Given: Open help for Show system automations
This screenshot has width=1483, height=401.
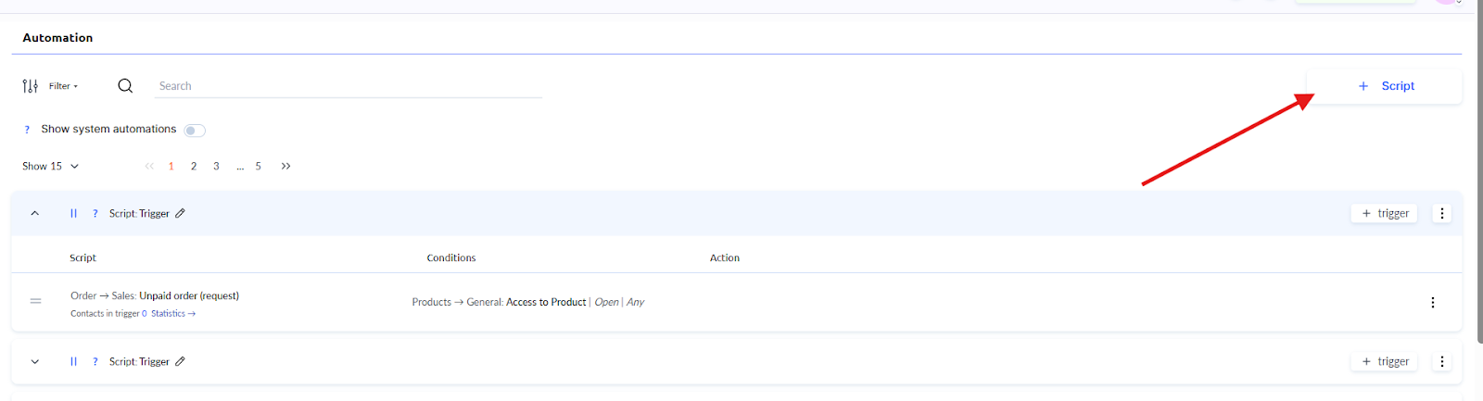Looking at the screenshot, I should pos(27,130).
